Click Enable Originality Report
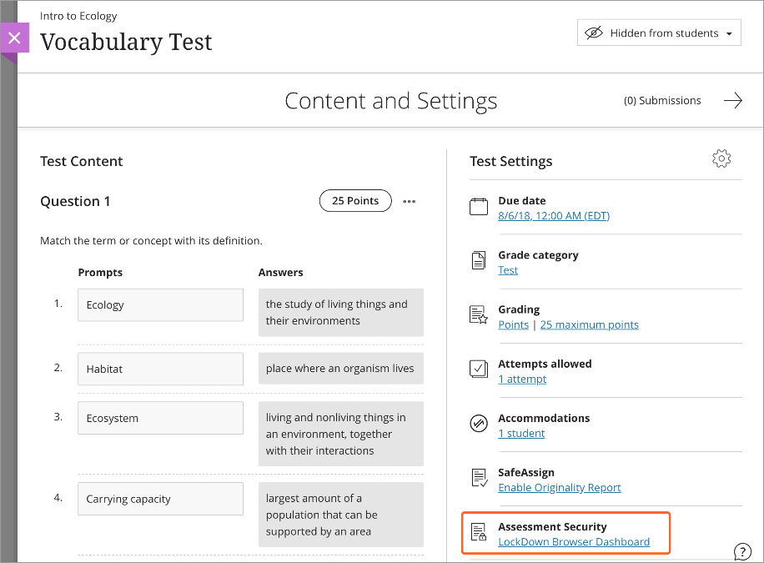This screenshot has width=764, height=563. (x=559, y=487)
